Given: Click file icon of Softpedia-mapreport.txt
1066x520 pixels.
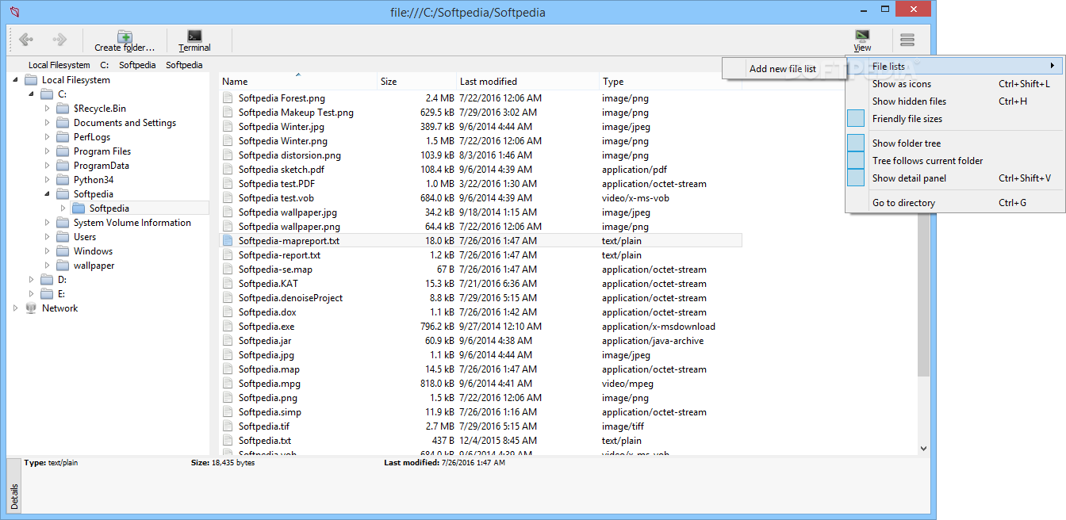Looking at the screenshot, I should 228,241.
